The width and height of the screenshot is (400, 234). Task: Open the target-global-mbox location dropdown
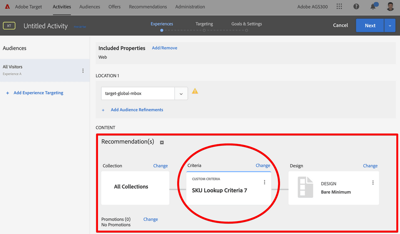coord(181,94)
